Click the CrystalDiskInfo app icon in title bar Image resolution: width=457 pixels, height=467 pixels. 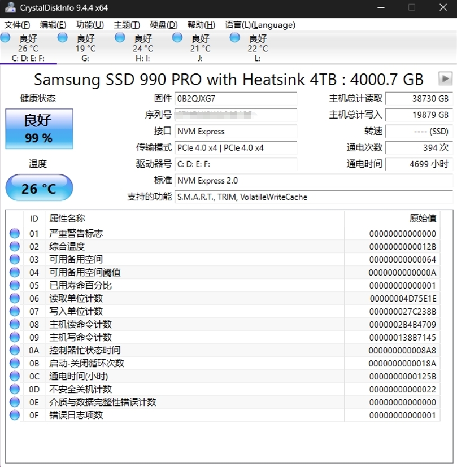[10, 7]
